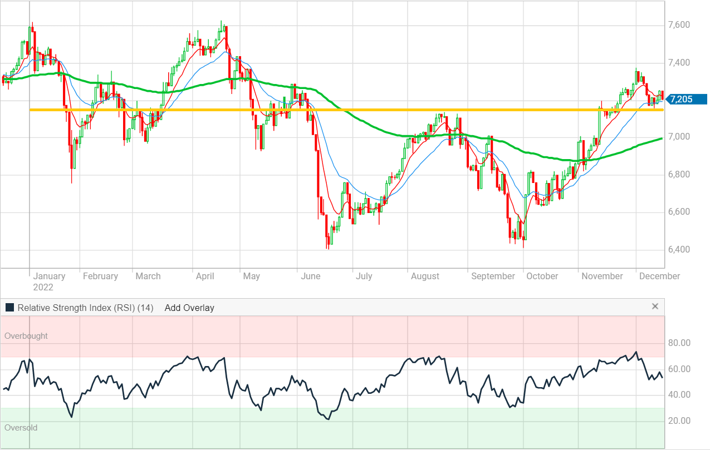The image size is (710, 450).
Task: Click the 20.00 RSI axis label
Action: click(x=679, y=421)
